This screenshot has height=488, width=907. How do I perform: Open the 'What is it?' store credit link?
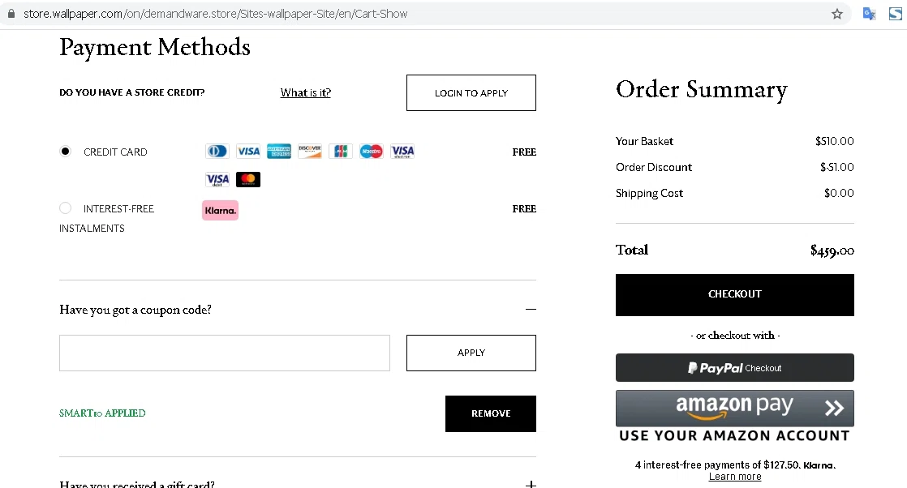(306, 92)
